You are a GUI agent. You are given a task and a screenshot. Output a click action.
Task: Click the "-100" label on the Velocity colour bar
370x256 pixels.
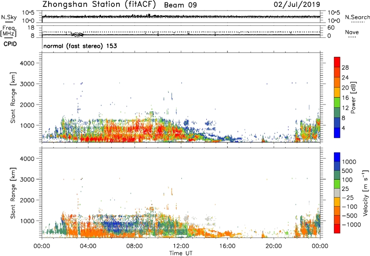coord(350,207)
